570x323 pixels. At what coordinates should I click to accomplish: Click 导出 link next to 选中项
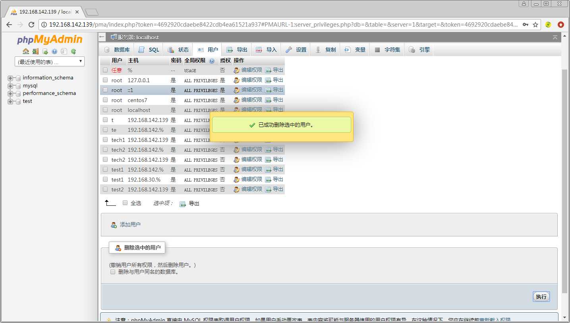click(194, 203)
